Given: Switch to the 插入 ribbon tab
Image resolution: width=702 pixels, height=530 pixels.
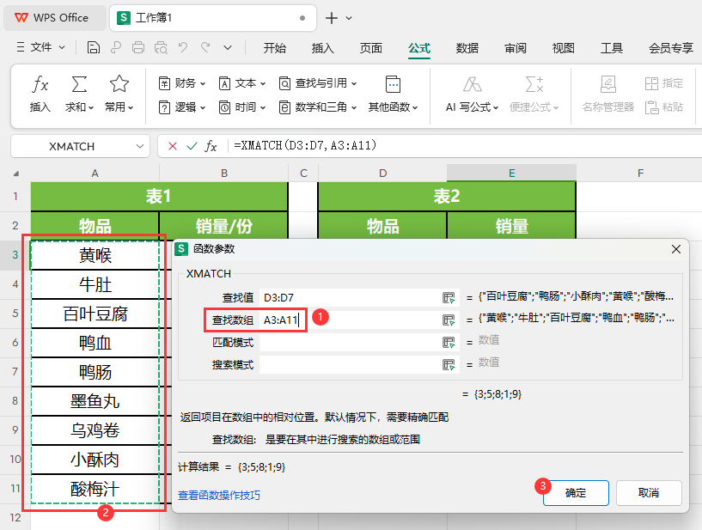Looking at the screenshot, I should (x=323, y=48).
